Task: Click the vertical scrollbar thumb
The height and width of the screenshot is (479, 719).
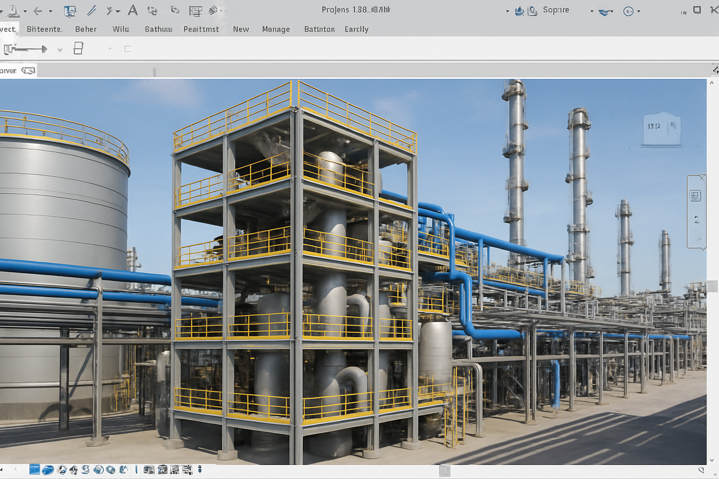Action: click(712, 286)
